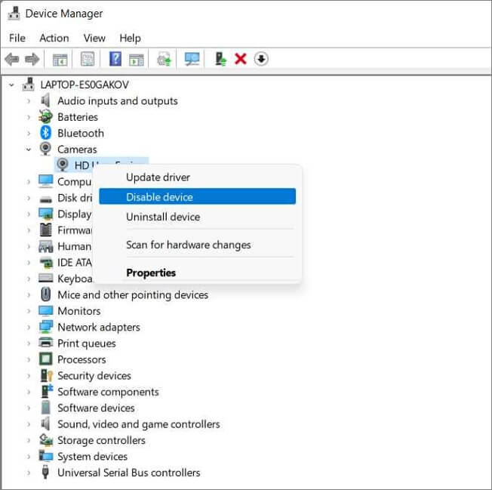
Task: Select the Software components label
Action: point(108,392)
